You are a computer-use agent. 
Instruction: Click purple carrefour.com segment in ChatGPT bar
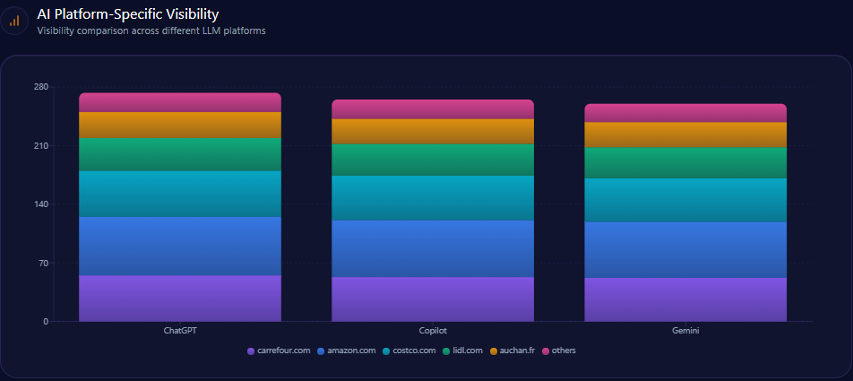point(180,298)
